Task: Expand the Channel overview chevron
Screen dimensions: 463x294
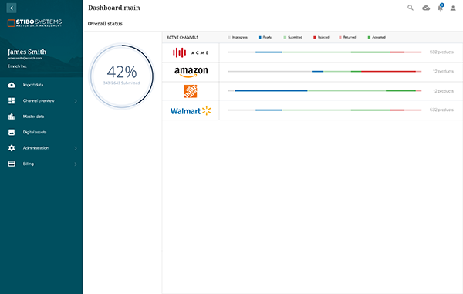Action: (x=76, y=101)
